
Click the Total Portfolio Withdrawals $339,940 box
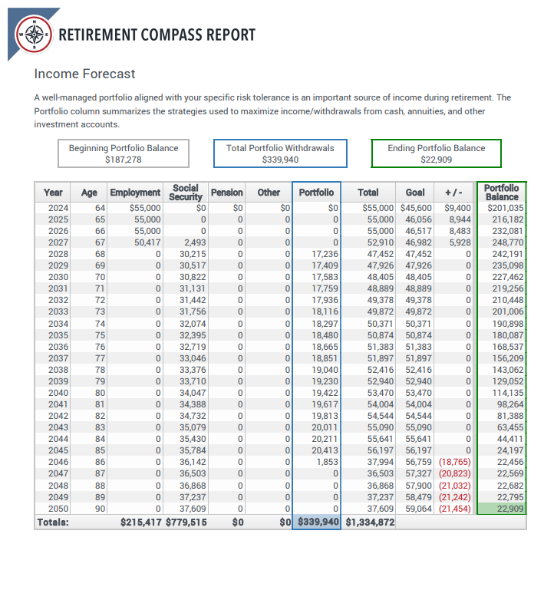280,153
